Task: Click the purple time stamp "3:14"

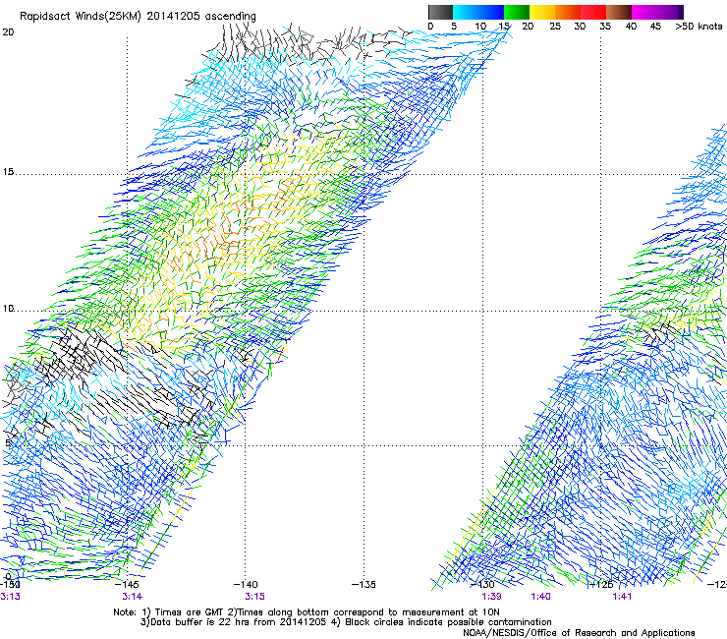Action: point(133,597)
